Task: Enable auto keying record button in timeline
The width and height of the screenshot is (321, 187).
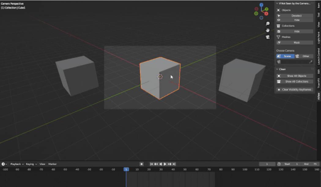Action: [141, 164]
